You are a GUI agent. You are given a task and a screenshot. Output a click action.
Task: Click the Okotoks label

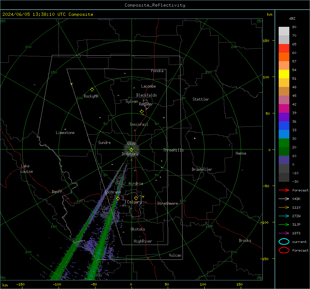point(138,229)
